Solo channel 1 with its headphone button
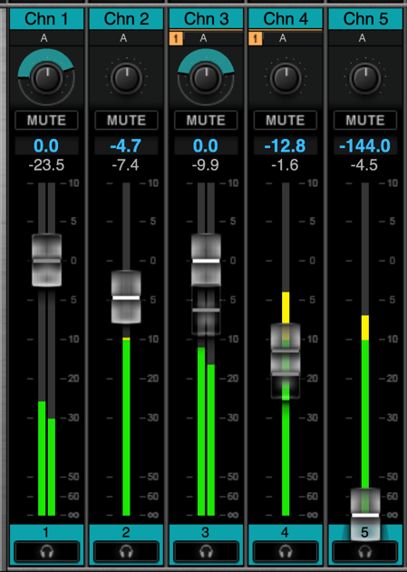The height and width of the screenshot is (572, 407). pyautogui.click(x=46, y=551)
